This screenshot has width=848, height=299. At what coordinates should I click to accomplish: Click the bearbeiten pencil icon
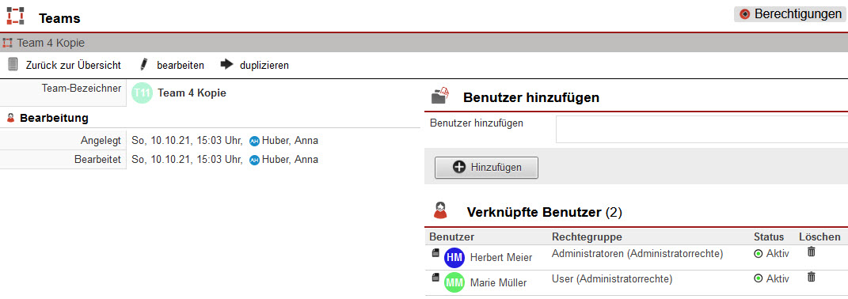point(144,65)
